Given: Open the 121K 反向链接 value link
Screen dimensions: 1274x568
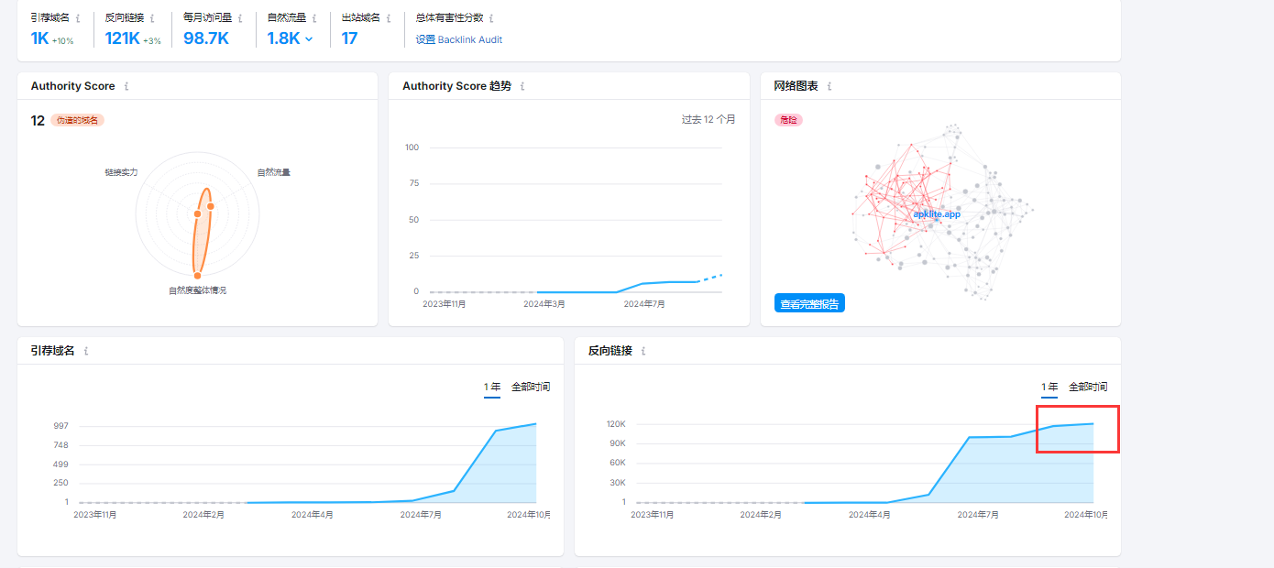Looking at the screenshot, I should pyautogui.click(x=122, y=38).
